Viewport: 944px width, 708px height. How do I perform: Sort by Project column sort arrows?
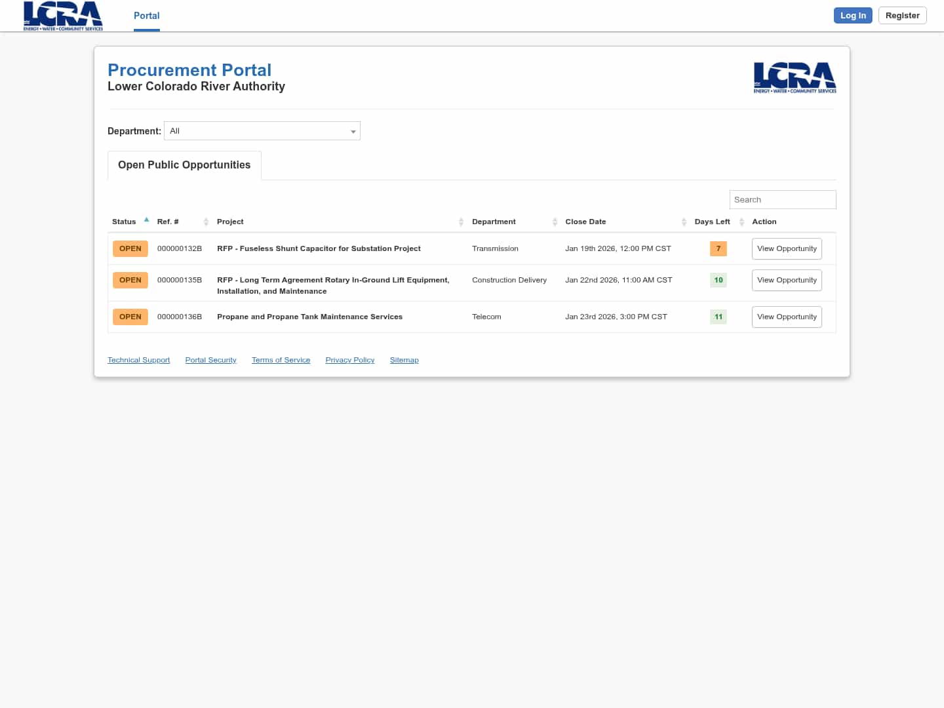click(461, 222)
